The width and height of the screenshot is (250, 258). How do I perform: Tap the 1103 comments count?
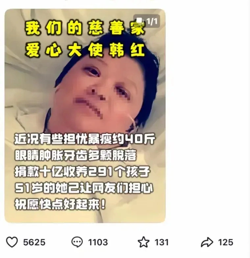coord(98,242)
